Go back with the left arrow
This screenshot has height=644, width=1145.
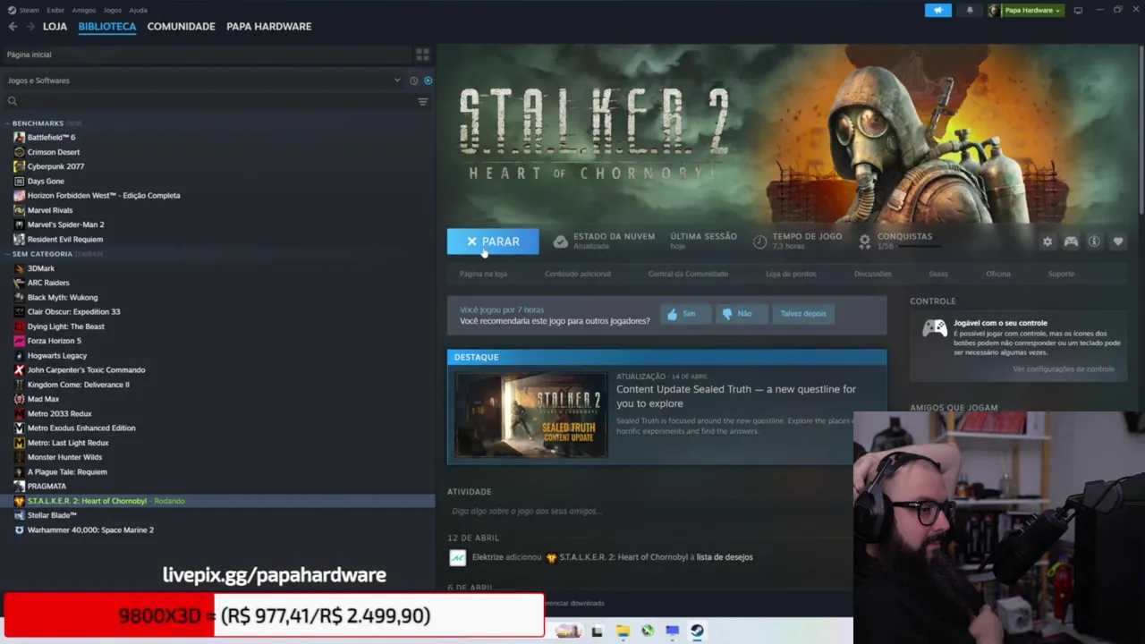[x=13, y=27]
